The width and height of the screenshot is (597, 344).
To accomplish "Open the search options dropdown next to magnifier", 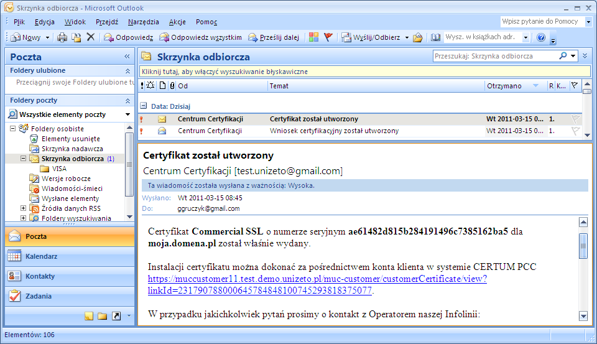I will click(x=573, y=55).
